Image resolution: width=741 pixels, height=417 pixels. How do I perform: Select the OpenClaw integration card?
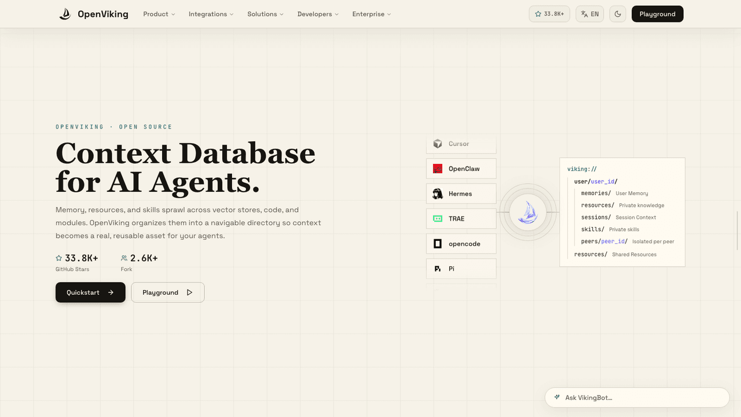[461, 169]
